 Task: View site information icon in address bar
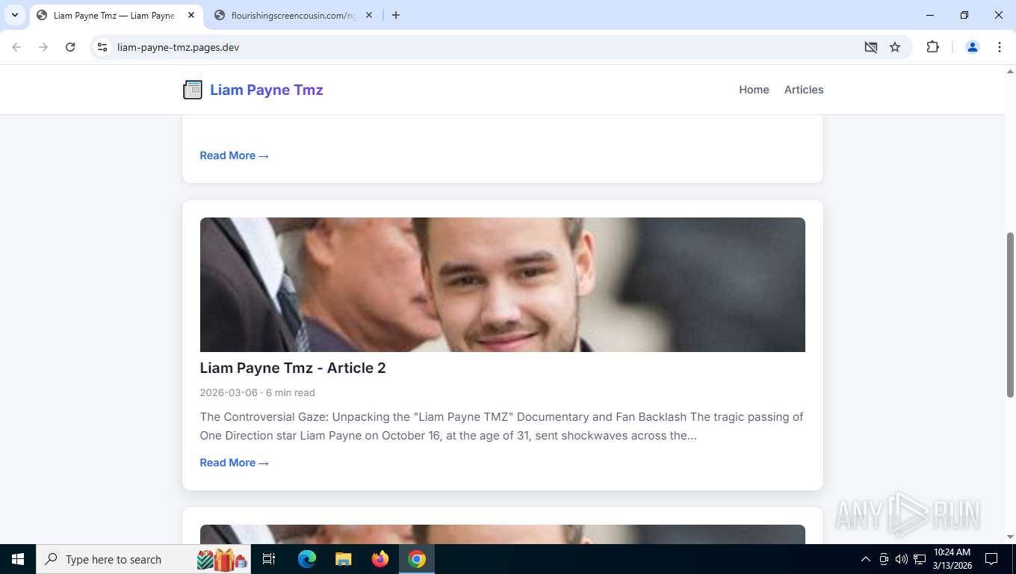(x=103, y=47)
